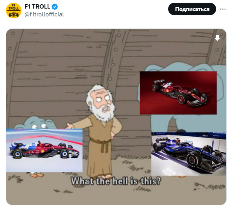Click the white download arrow on image

pos(217,38)
